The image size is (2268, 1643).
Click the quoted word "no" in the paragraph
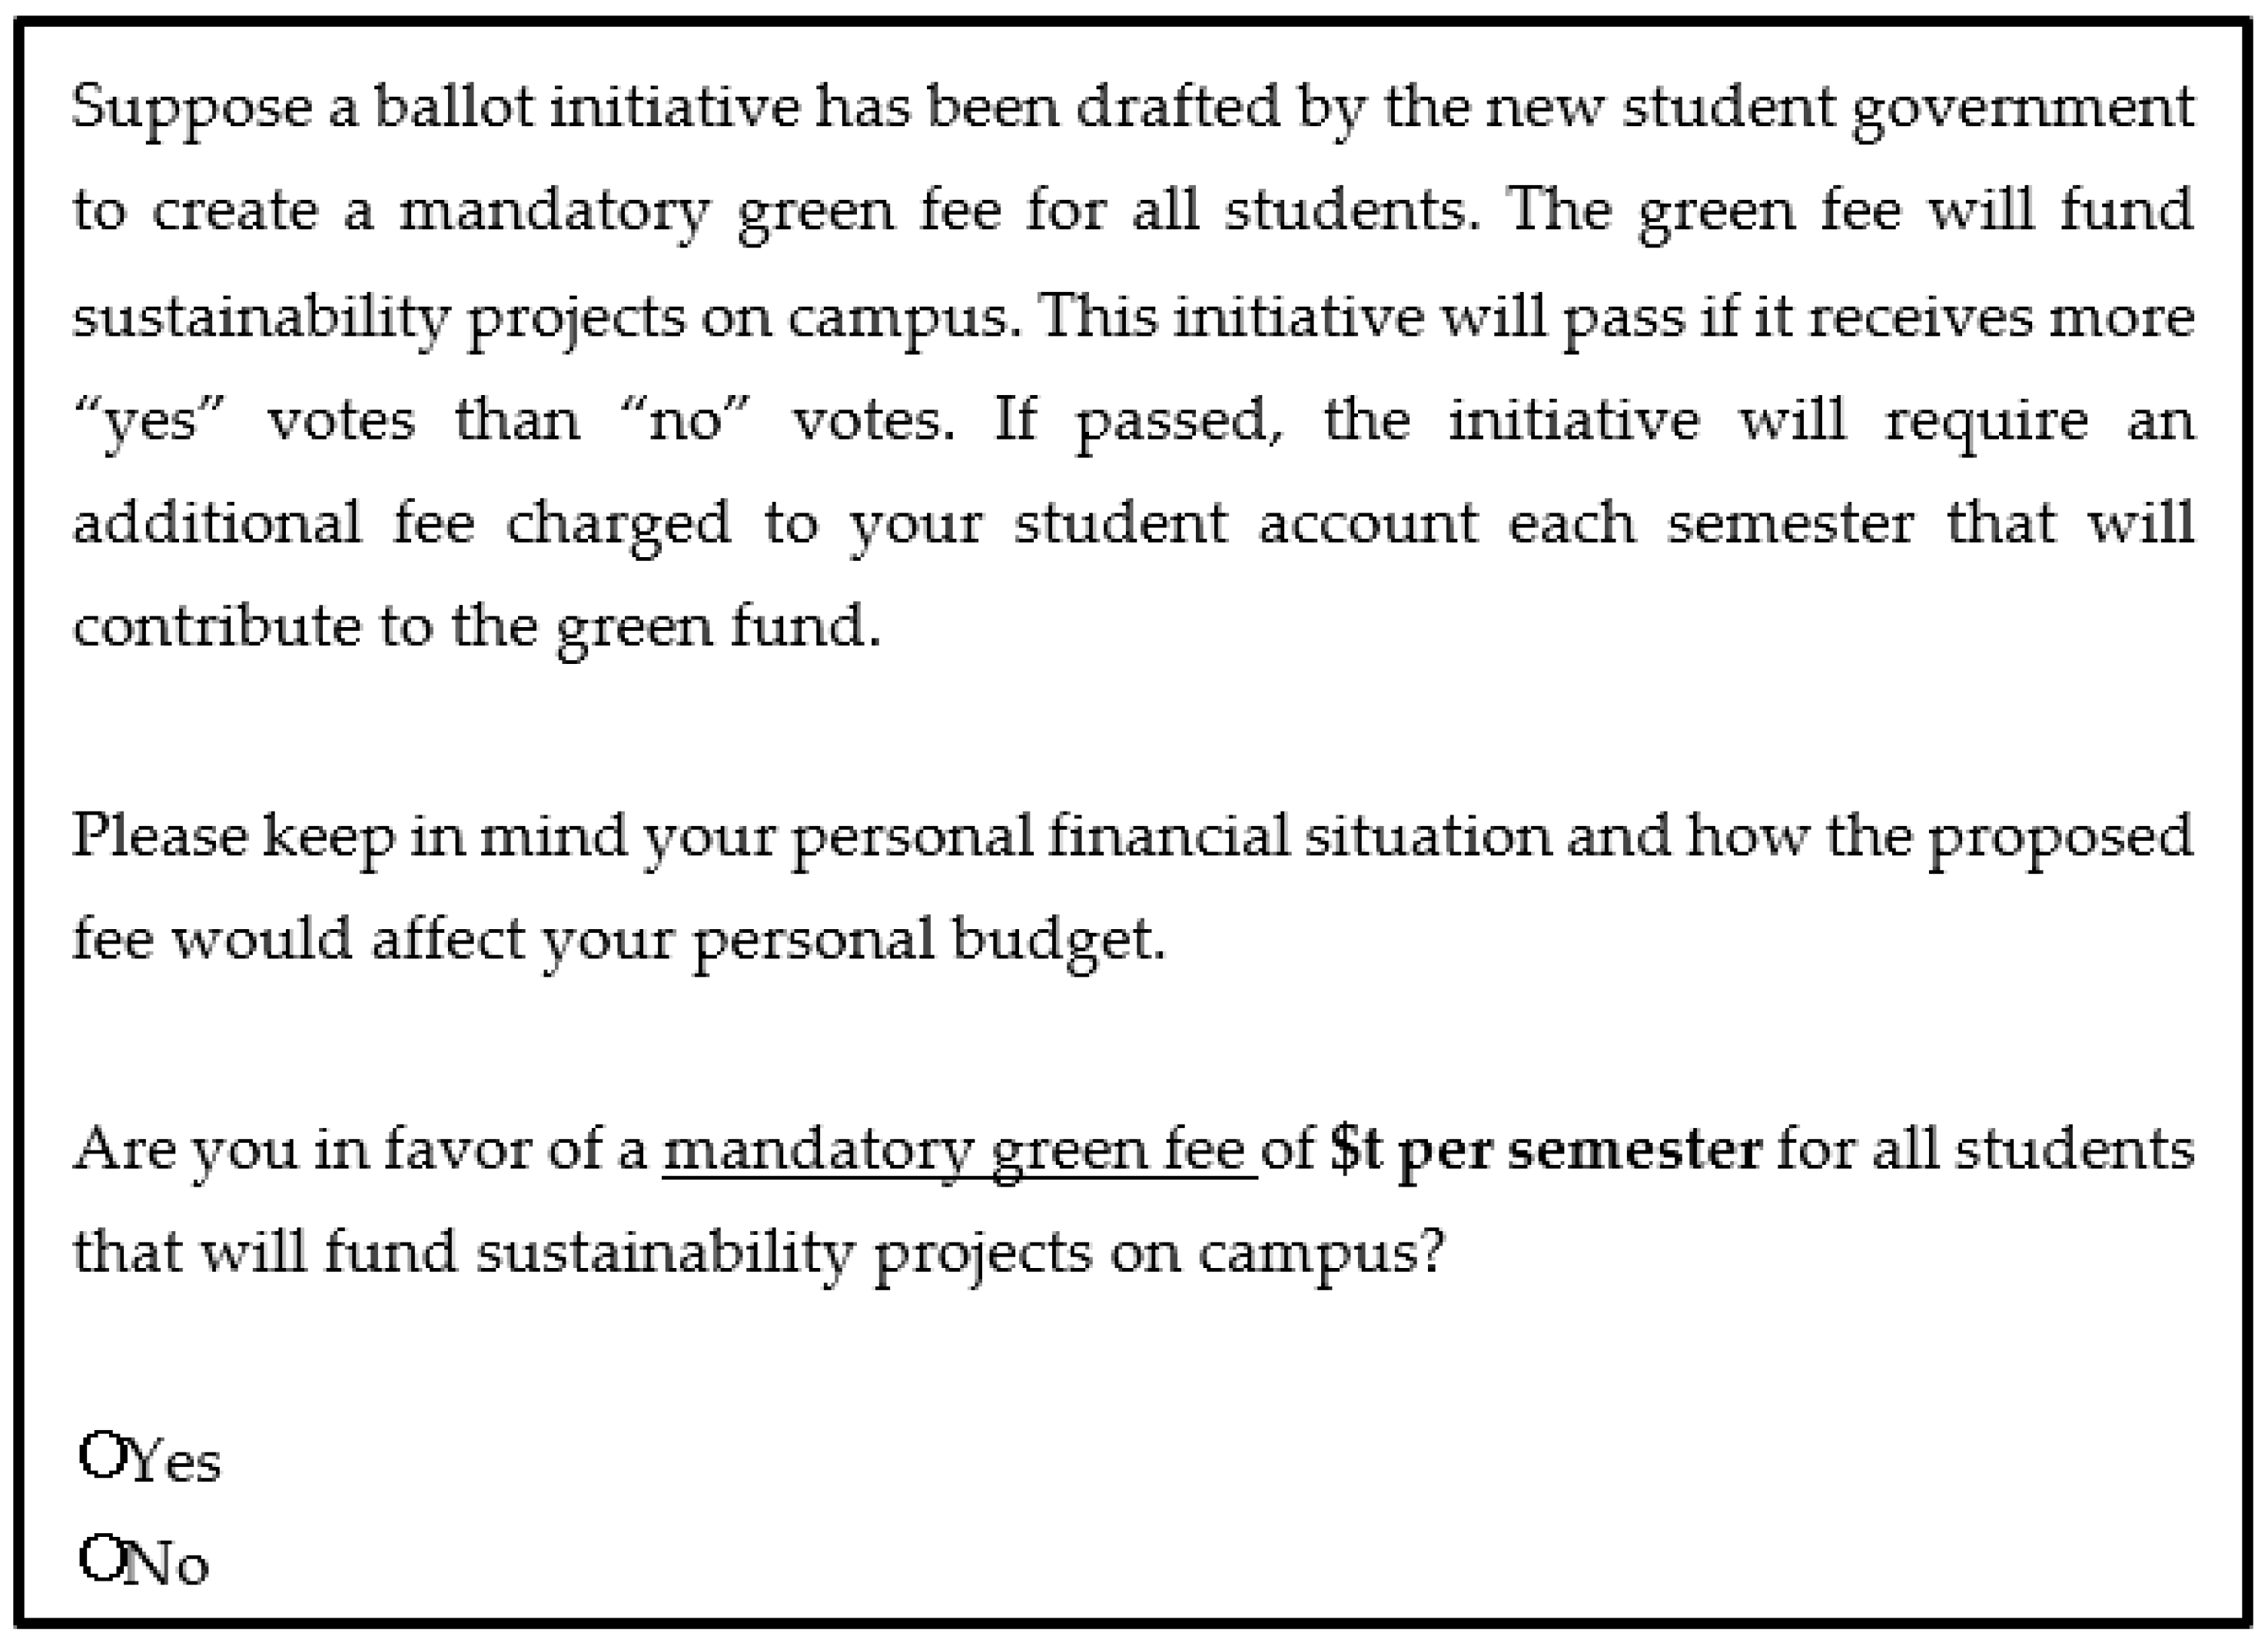(x=685, y=421)
